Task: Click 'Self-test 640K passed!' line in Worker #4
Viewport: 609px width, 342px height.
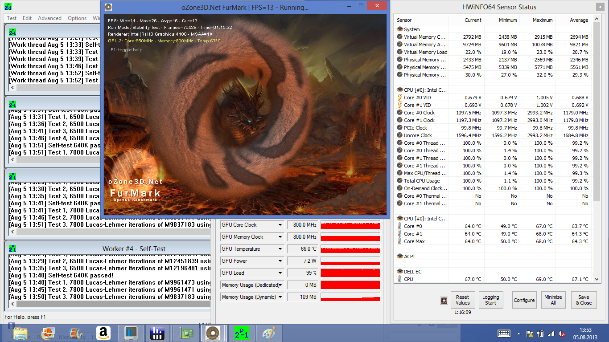Action: [x=62, y=275]
